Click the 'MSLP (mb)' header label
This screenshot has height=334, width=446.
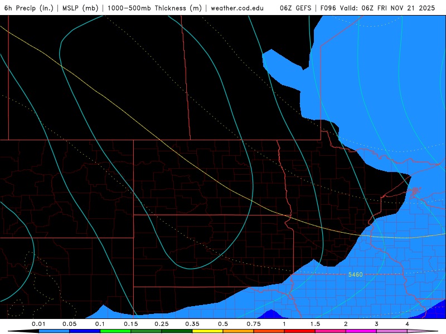80,8
